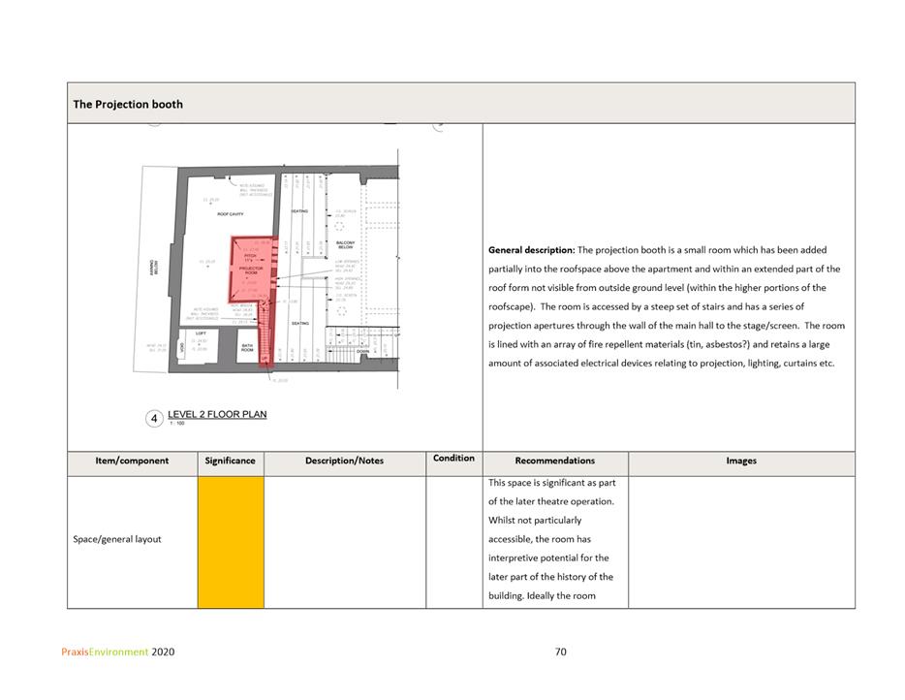Click 'interpretive potential for the' line
The image size is (905, 700).
point(548,557)
